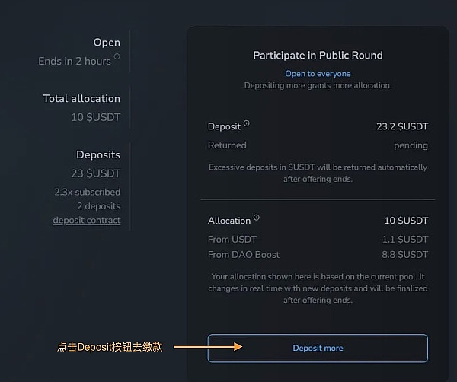Click the Chinese annotation text about Deposit

click(x=110, y=348)
